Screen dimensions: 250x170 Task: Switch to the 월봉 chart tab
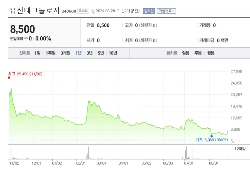pyautogui.click(x=211, y=53)
